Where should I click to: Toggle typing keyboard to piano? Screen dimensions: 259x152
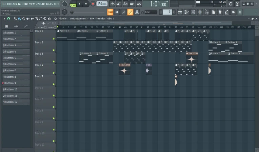(110, 12)
